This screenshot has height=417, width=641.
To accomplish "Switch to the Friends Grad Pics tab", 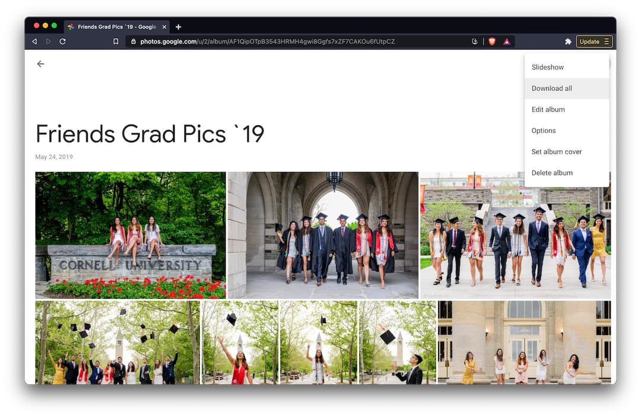I will pyautogui.click(x=113, y=26).
